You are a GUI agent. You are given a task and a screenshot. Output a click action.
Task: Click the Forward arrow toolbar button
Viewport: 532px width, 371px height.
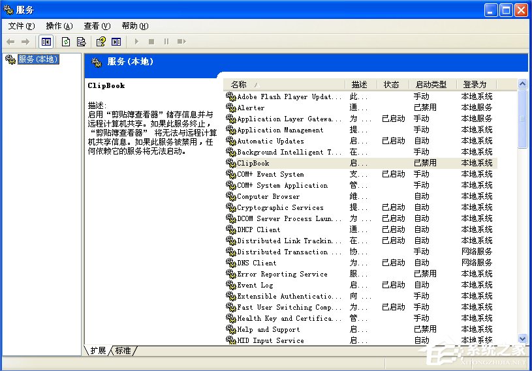point(25,42)
